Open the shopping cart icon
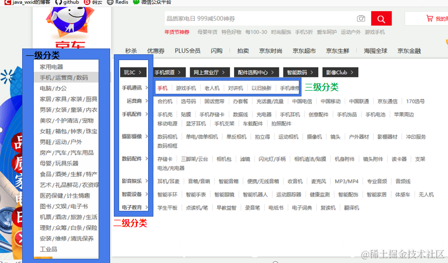The width and height of the screenshot is (448, 263). pos(430,18)
